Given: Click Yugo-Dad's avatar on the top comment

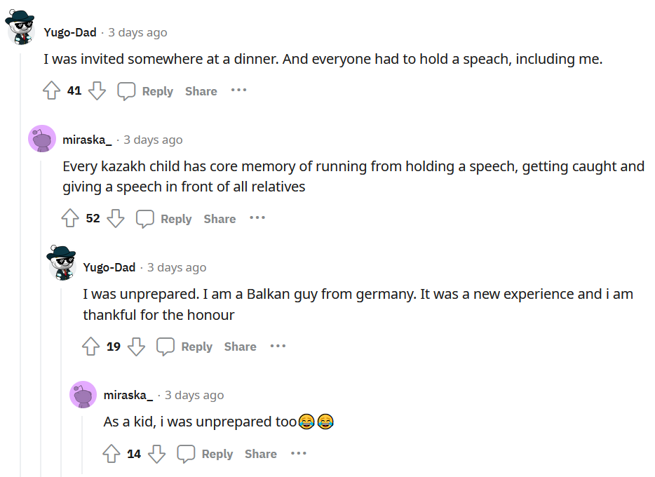Looking at the screenshot, I should pos(20,28).
